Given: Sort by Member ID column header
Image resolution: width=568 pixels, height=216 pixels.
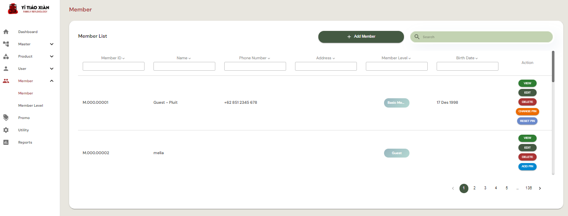Looking at the screenshot, I should pyautogui.click(x=113, y=58).
